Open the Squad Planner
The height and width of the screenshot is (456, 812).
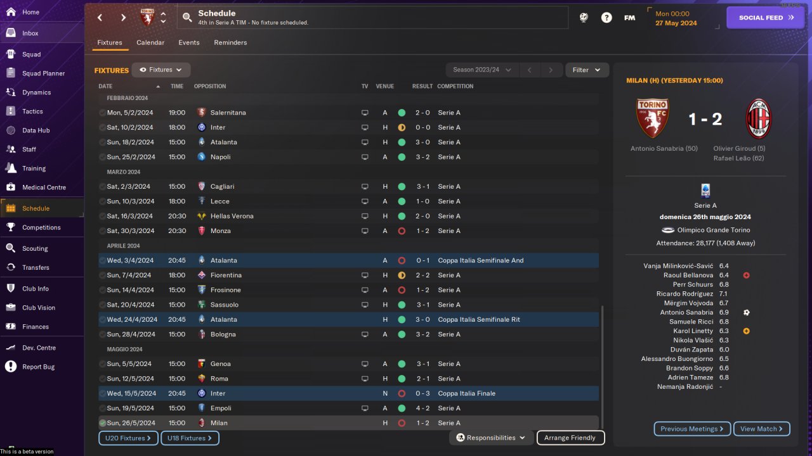click(42, 73)
